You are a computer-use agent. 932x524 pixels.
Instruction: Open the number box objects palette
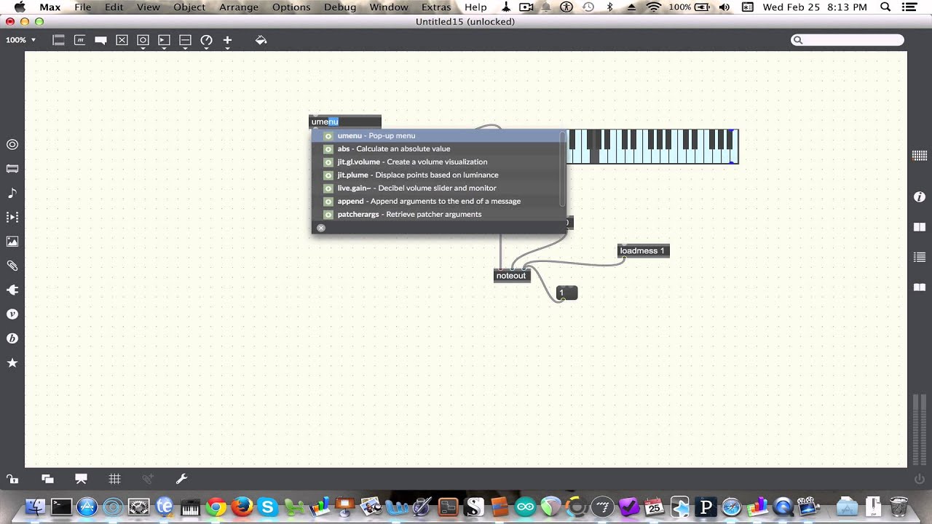[x=164, y=40]
